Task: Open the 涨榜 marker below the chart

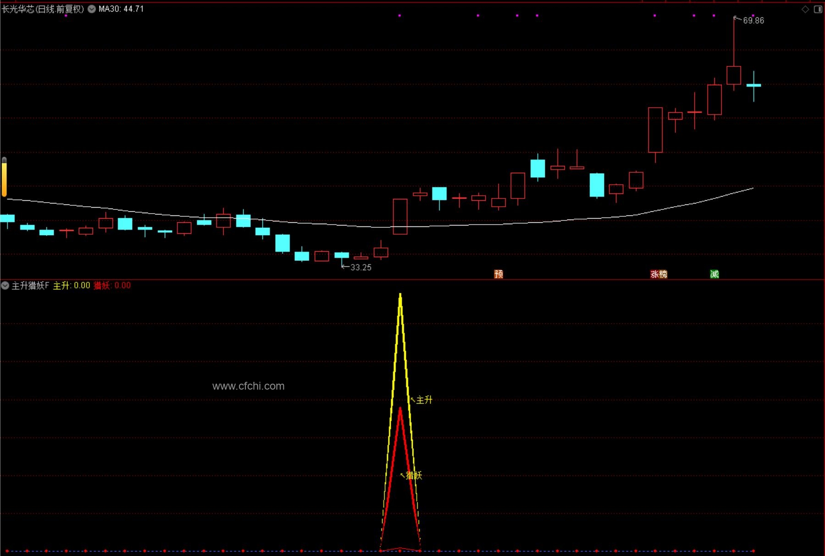Action: coord(659,274)
